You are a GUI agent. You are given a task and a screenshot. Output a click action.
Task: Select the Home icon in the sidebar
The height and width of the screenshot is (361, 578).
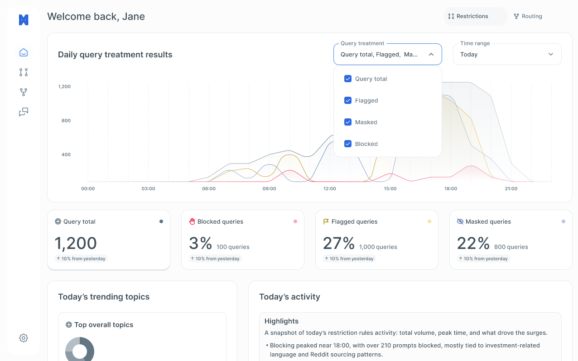[23, 52]
